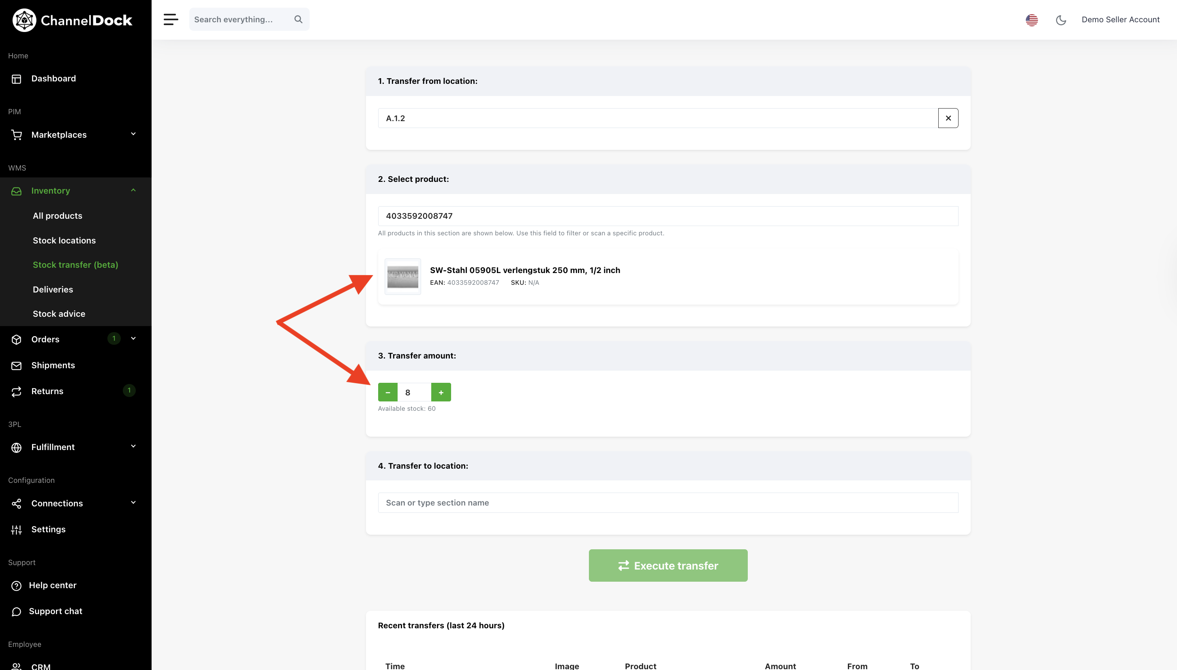Open Support chat bubble icon
This screenshot has height=670, width=1177.
(x=17, y=612)
